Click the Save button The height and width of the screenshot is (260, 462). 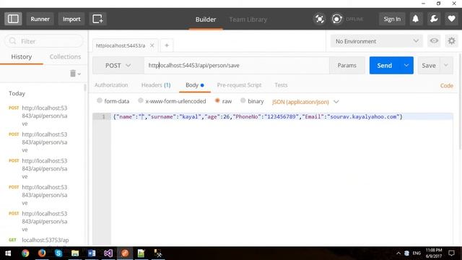tap(429, 66)
